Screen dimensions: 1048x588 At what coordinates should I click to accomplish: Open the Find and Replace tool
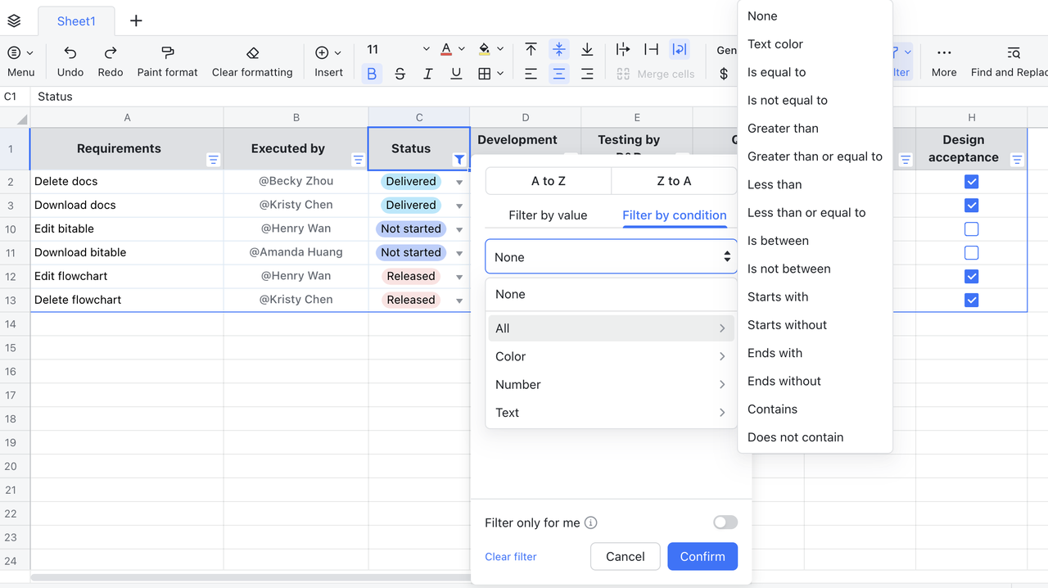1013,53
